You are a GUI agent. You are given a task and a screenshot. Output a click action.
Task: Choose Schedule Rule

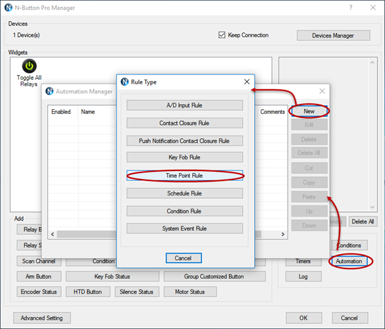coord(185,193)
